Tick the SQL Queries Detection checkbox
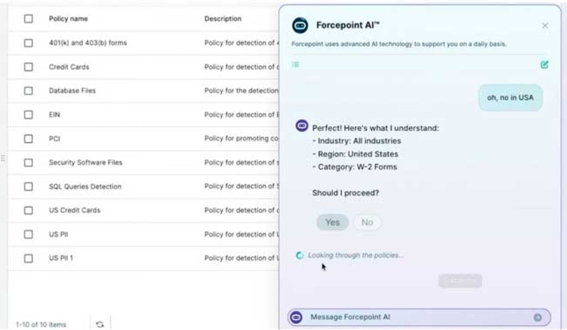This screenshot has height=330, width=567. (28, 186)
